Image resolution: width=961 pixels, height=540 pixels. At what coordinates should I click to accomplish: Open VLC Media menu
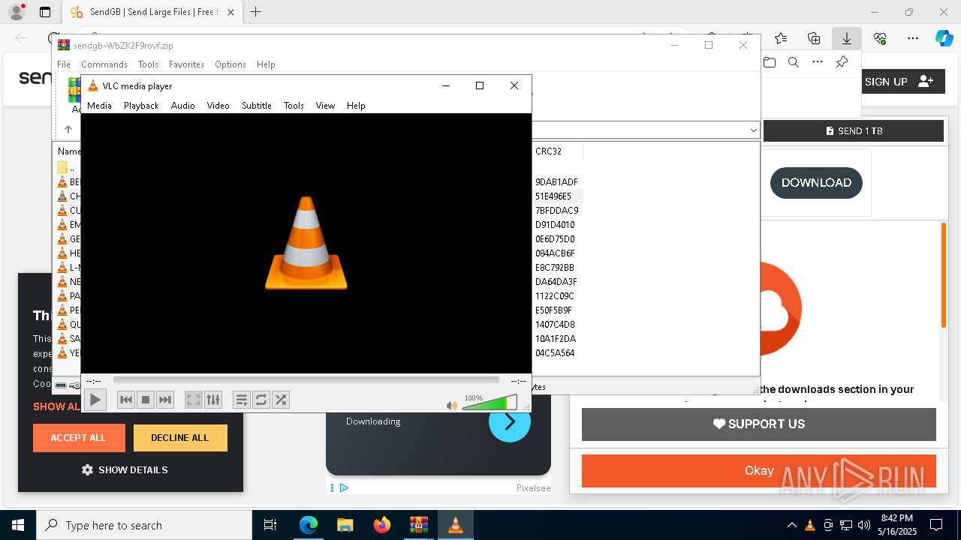click(99, 106)
